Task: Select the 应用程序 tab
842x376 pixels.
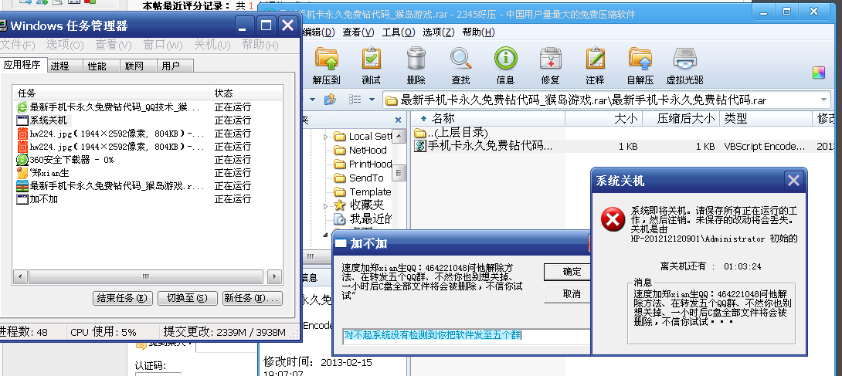Action: pyautogui.click(x=22, y=65)
